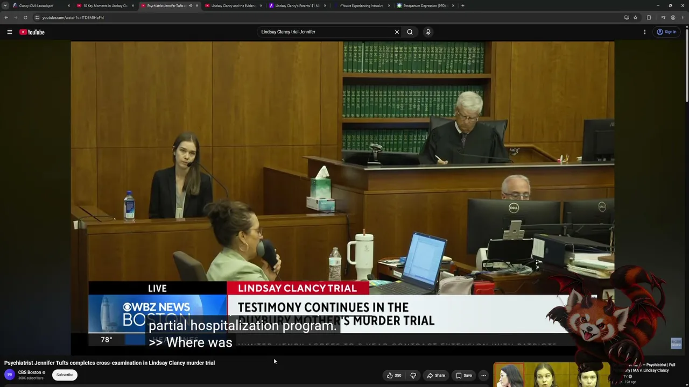Viewport: 689px width, 387px height.
Task: Clear the YouTube search query
Action: click(x=397, y=32)
